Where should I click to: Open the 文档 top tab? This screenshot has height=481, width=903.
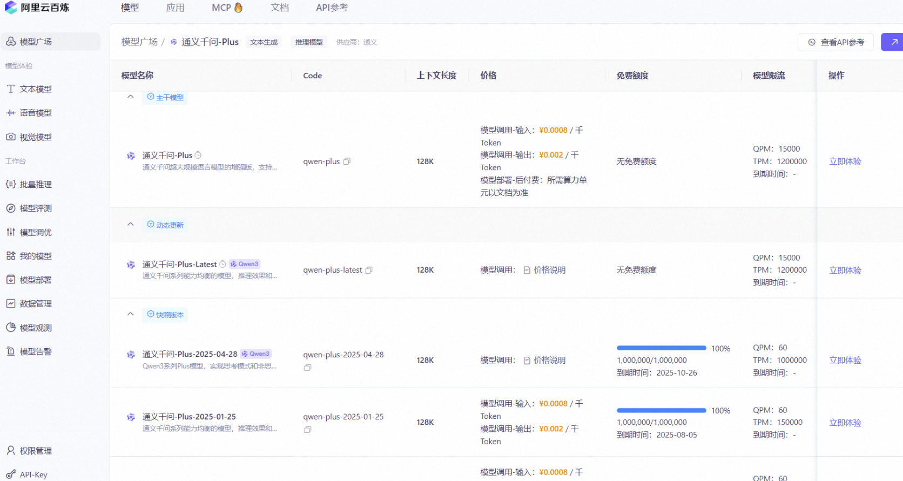(x=280, y=8)
